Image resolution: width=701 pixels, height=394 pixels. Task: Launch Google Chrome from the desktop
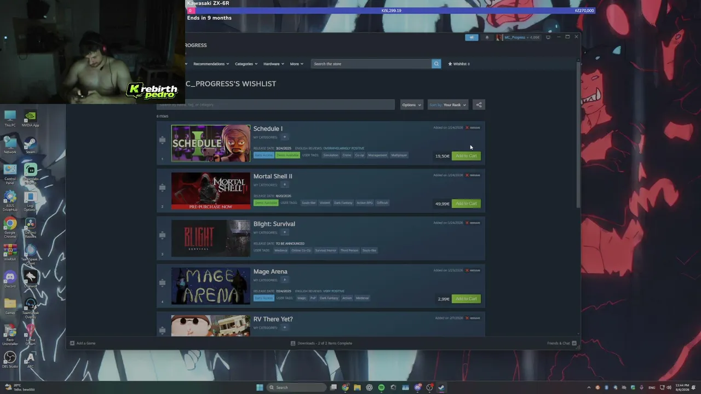(10, 227)
